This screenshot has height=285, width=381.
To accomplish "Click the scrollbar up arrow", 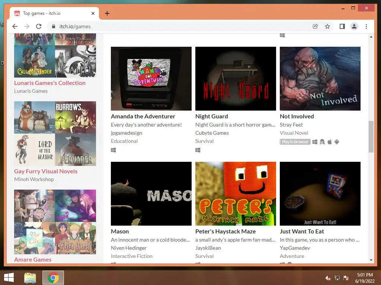I will click(371, 37).
